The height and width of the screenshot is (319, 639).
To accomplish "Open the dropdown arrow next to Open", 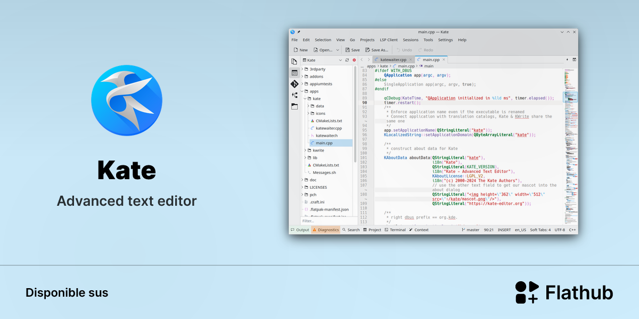I will (x=338, y=50).
